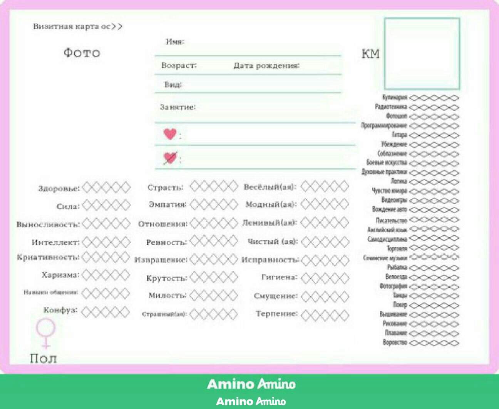Screen dimensions: 499x409
Task: Click the 'Писательство' skill label
Action: [392, 220]
